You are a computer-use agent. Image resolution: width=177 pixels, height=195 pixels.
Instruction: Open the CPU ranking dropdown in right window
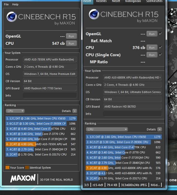[107, 129]
